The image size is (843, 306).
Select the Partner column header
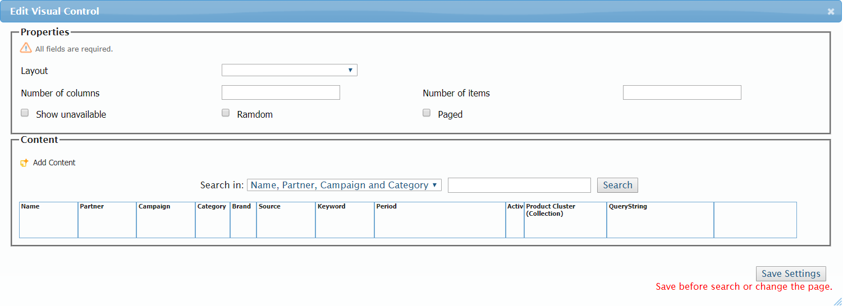coord(91,206)
